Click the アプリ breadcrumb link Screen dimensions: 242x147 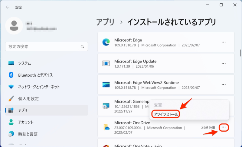coord(105,22)
